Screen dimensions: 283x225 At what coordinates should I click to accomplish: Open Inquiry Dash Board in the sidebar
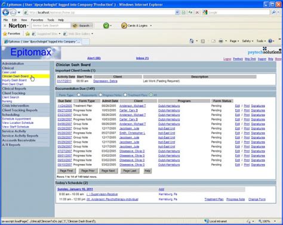pos(14,80)
